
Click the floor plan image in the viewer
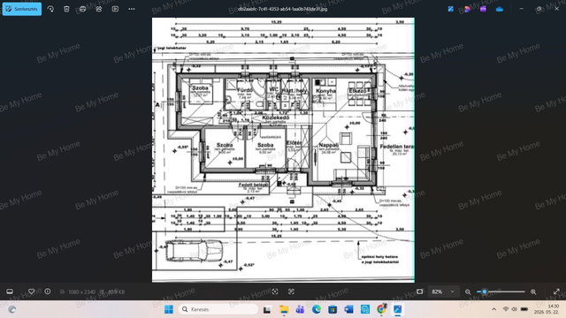[283, 149]
